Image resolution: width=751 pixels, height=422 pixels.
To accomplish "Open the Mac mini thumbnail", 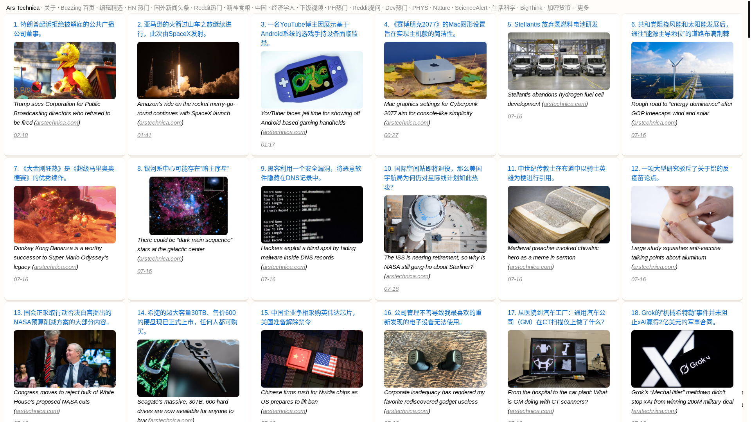I will click(435, 70).
